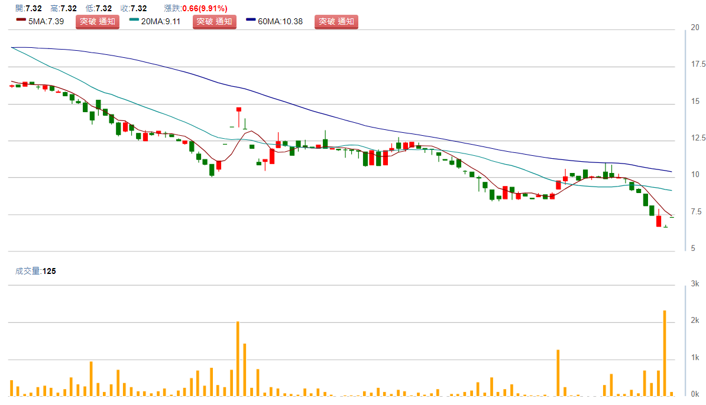The height and width of the screenshot is (405, 706).
Task: Click the 突破 通知 button beside 5MA
Action: coord(98,22)
